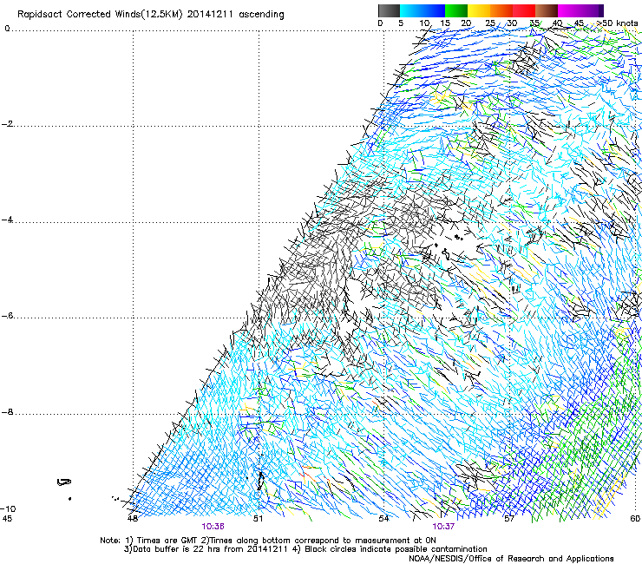
Task: Click the '57' longitude axis label
Action: click(509, 519)
